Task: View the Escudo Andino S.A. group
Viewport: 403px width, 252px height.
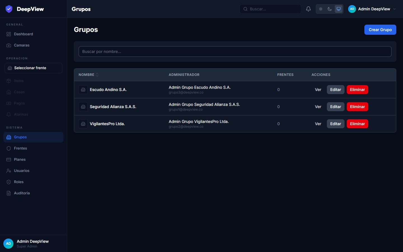Action: (318, 90)
